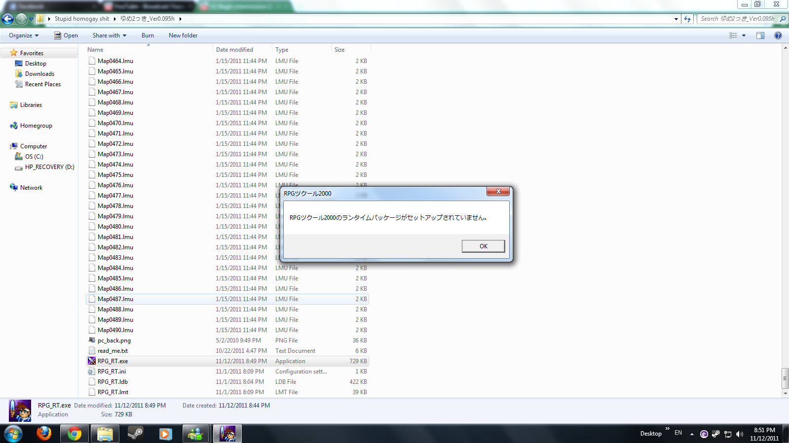Screen dimensions: 789x443
Task: Open Google Chrome from the taskbar
Action: 75,434
